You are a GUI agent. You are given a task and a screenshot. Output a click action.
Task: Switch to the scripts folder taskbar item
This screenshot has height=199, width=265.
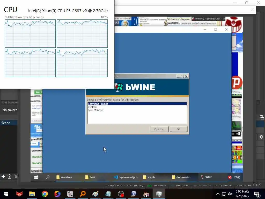[x=155, y=177]
